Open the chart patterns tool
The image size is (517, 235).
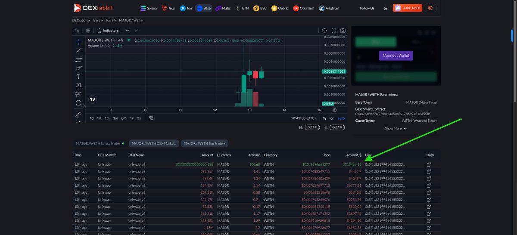point(78,85)
